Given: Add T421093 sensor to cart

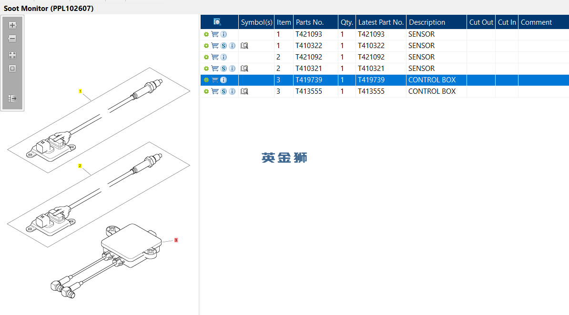Looking at the screenshot, I should [215, 34].
